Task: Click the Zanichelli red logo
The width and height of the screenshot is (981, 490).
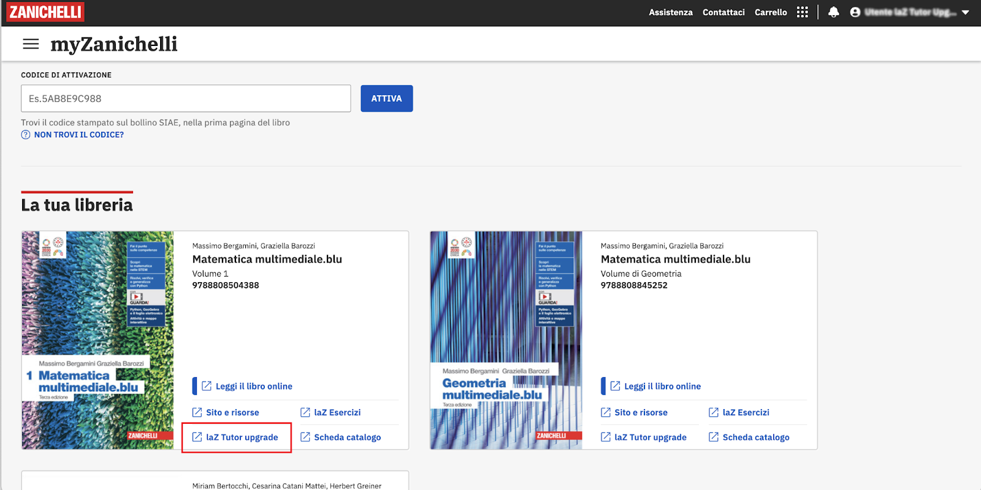Action: coord(45,12)
